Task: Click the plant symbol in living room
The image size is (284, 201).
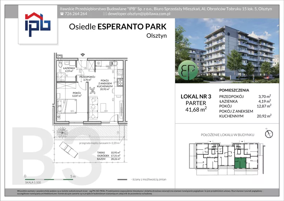Action: (93, 90)
